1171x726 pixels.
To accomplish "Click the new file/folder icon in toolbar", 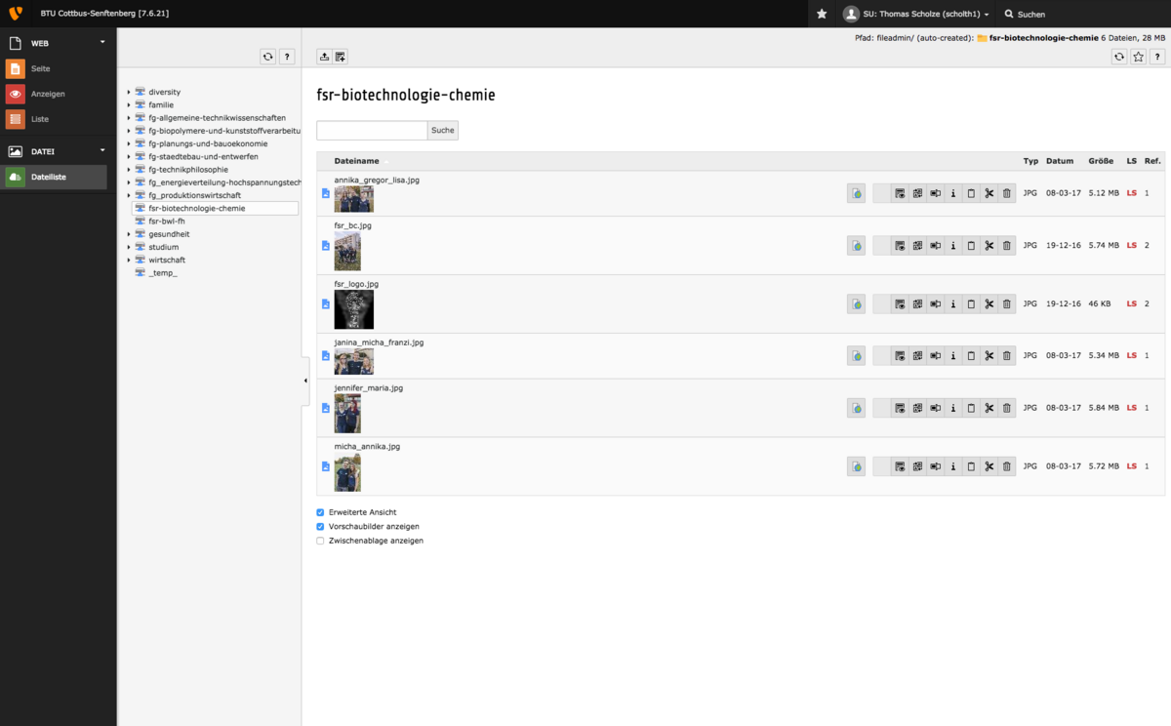I will [x=340, y=57].
